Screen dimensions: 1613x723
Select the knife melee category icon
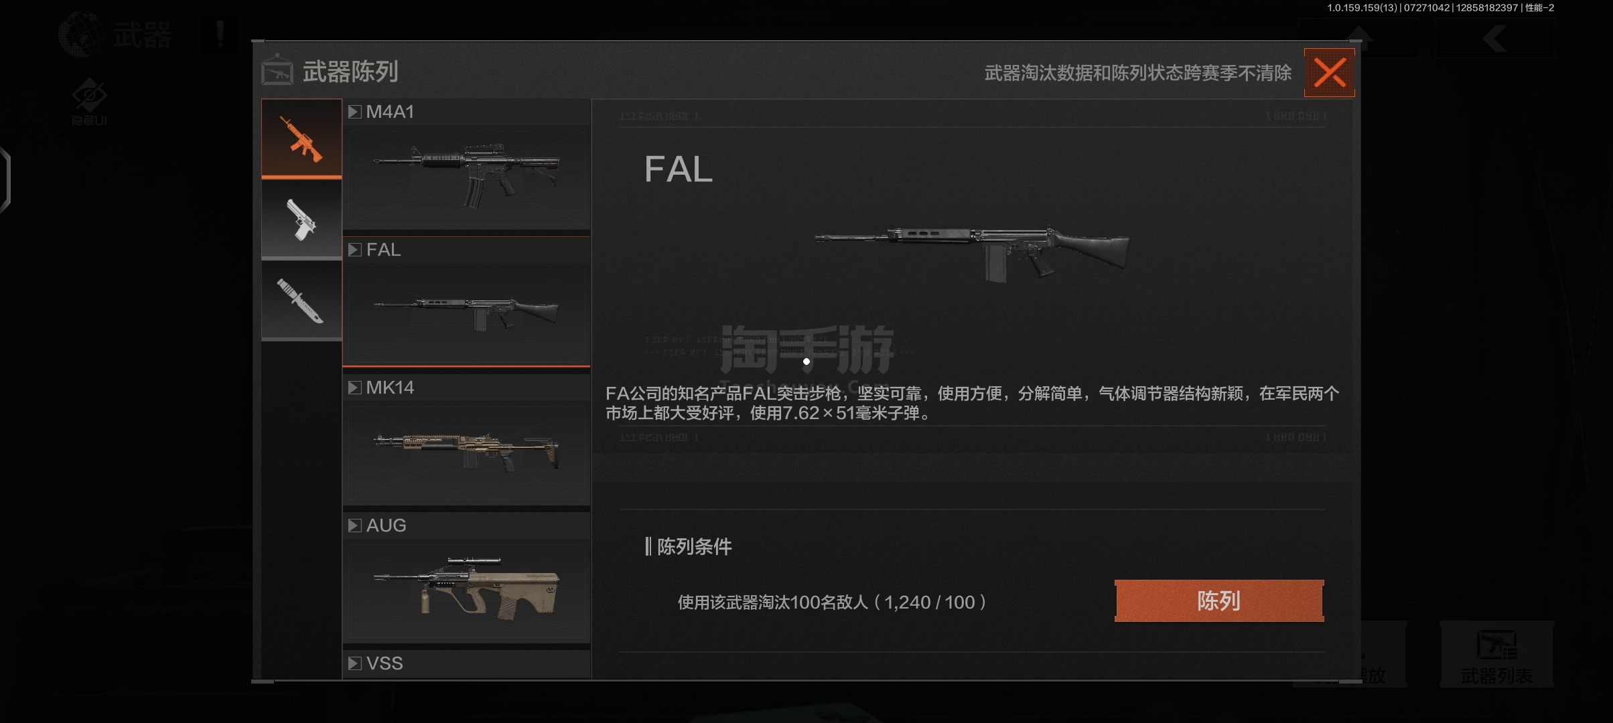click(x=301, y=301)
